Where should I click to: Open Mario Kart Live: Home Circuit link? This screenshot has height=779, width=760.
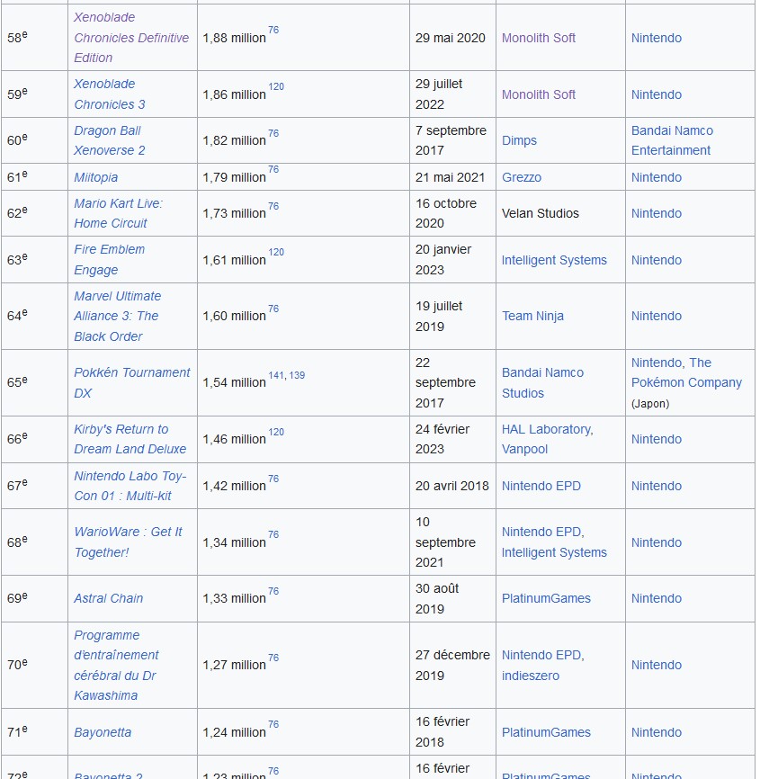(118, 213)
